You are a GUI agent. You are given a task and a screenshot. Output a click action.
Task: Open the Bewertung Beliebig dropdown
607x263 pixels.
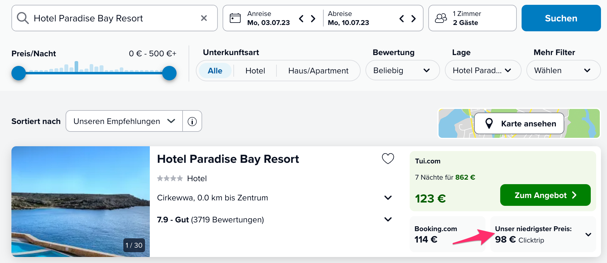pos(402,70)
